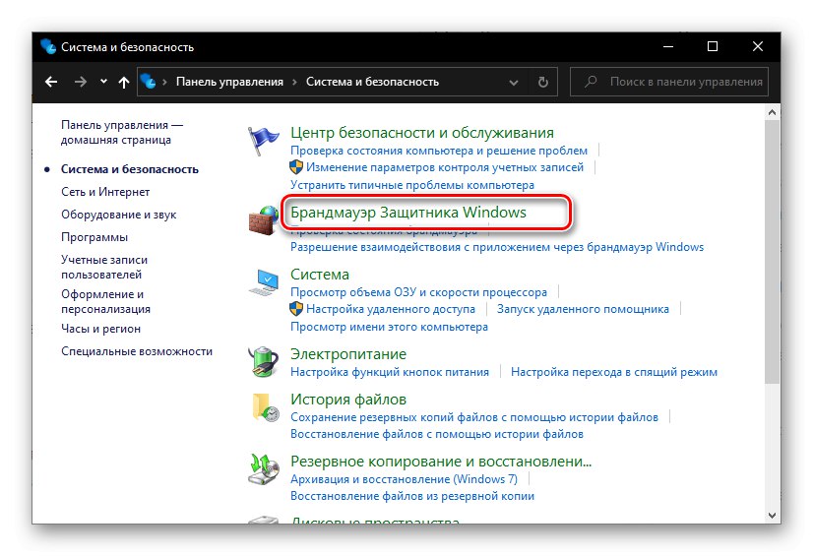Open 'Часы и регион' in the sidebar
813x556 pixels.
pyautogui.click(x=100, y=329)
